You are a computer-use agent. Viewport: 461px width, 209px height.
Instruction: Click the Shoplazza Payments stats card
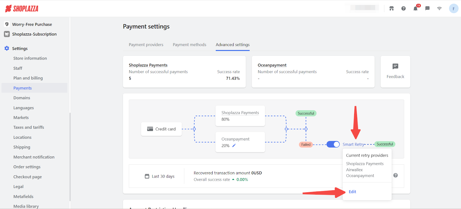pyautogui.click(x=184, y=72)
